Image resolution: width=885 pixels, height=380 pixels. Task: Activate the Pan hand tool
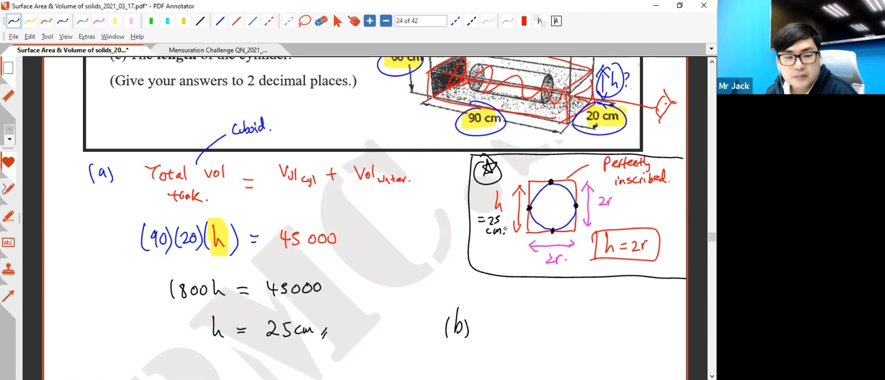point(354,21)
